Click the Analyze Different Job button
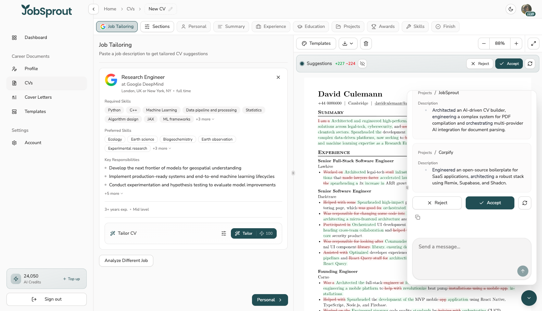 [126, 260]
